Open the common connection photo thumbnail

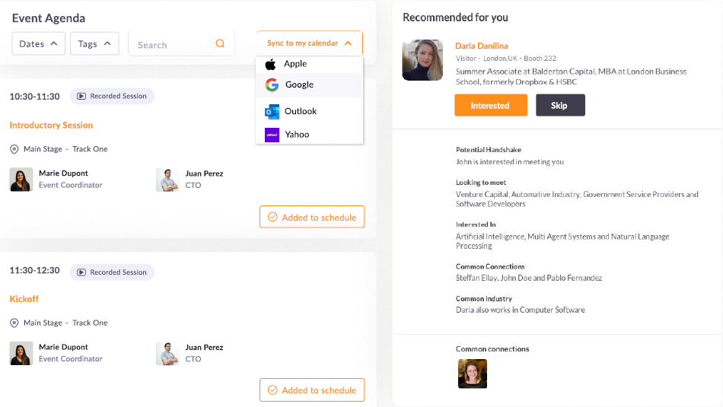472,374
